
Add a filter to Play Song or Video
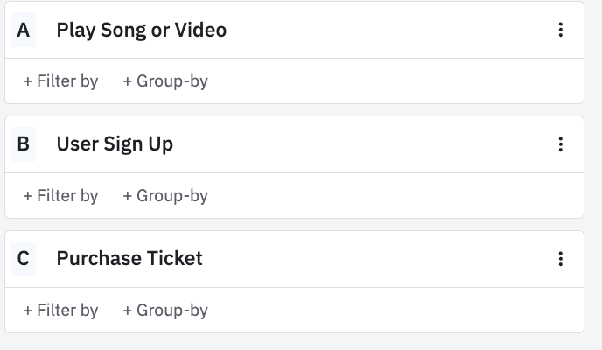click(60, 81)
